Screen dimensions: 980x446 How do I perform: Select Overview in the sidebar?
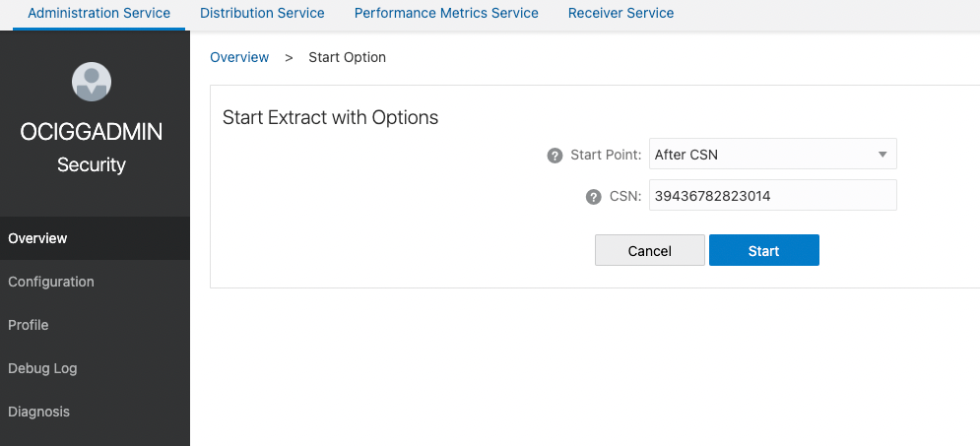point(95,238)
